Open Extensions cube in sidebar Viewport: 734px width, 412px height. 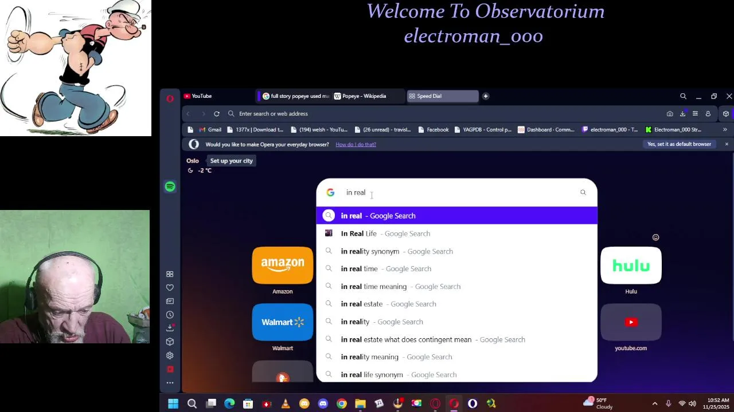coord(170,342)
